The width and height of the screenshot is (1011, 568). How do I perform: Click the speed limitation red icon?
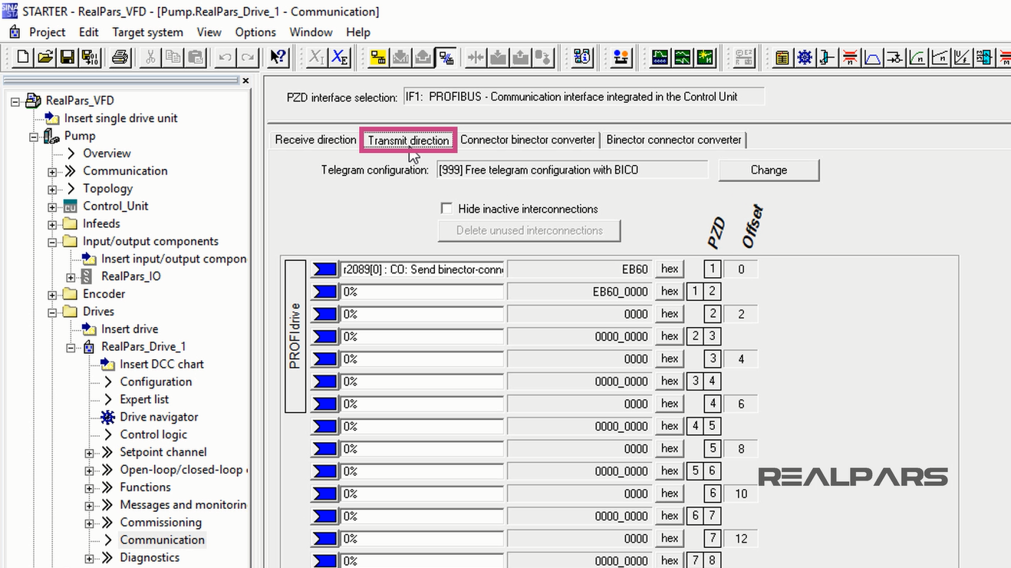pos(850,58)
